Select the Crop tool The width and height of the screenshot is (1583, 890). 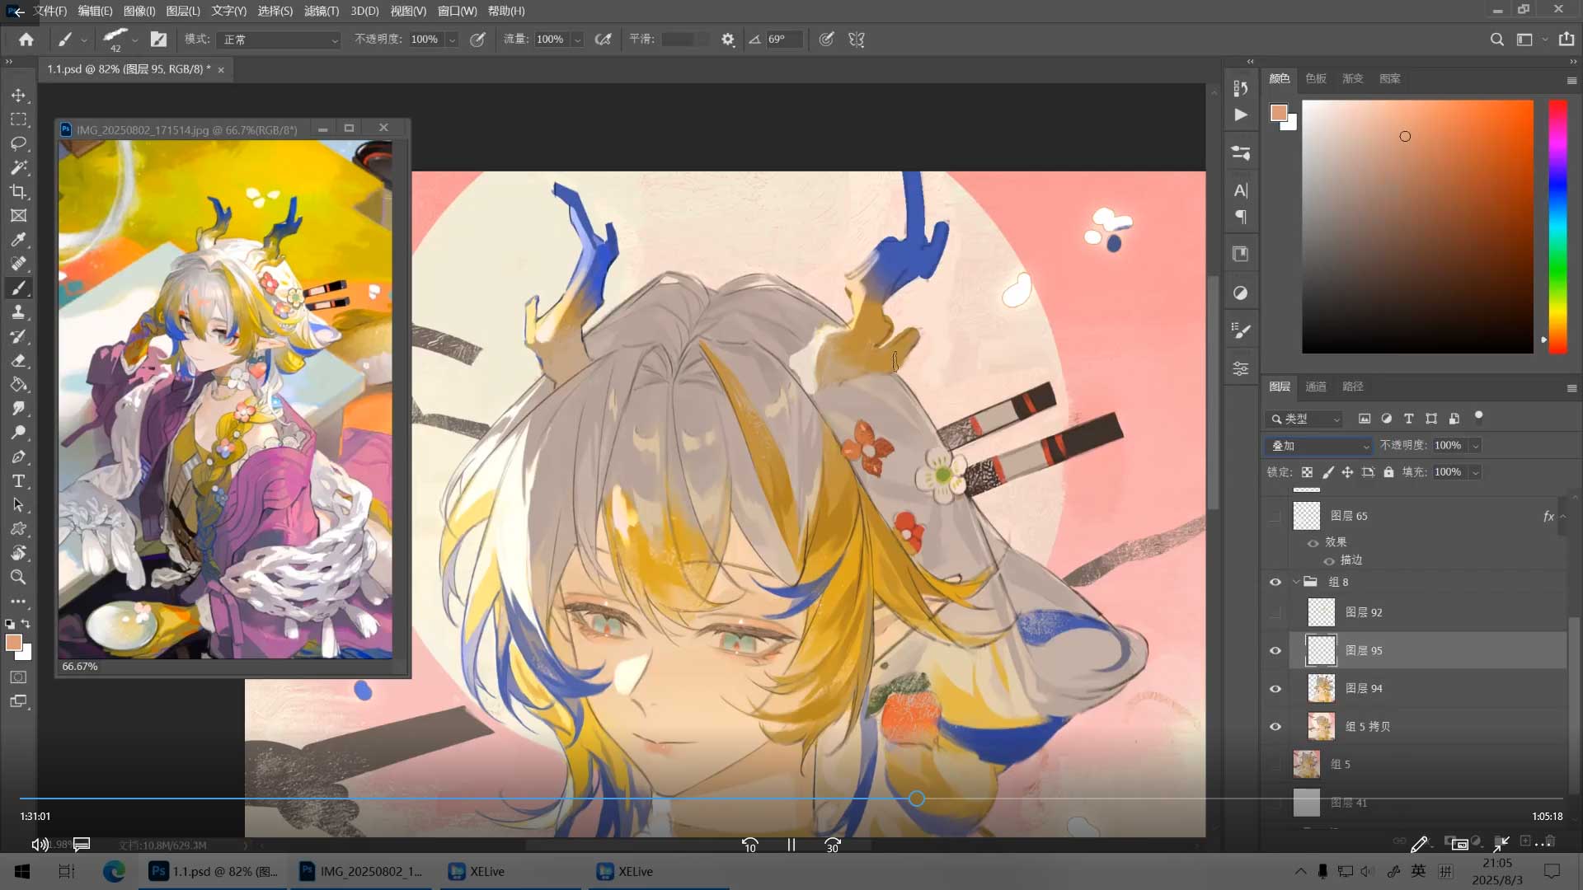click(18, 192)
